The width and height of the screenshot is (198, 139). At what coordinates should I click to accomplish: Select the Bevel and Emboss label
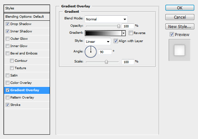pyautogui.click(x=24, y=53)
